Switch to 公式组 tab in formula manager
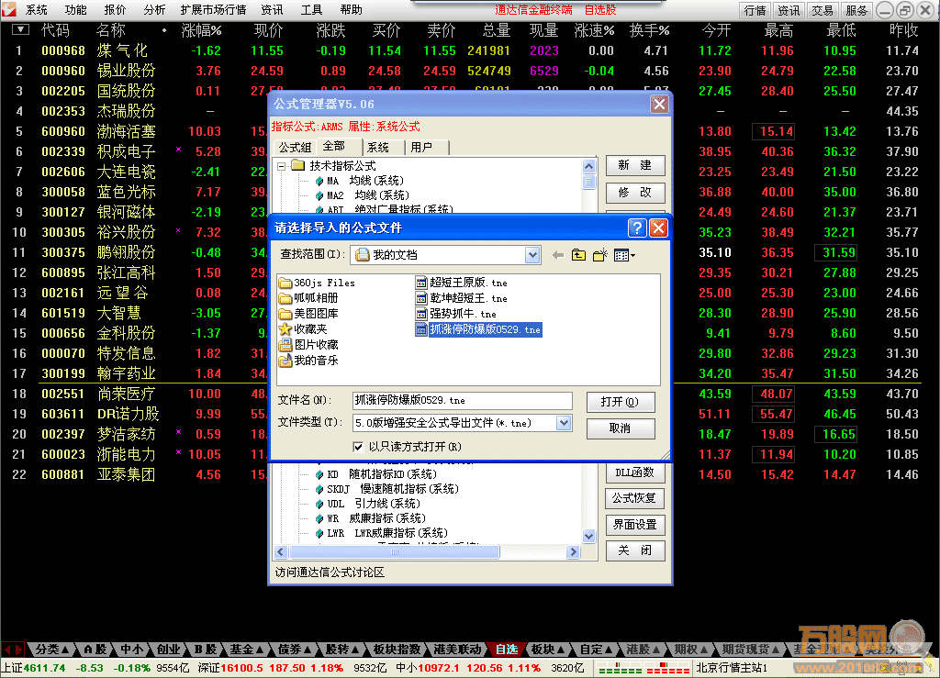940x678 pixels. click(x=295, y=147)
